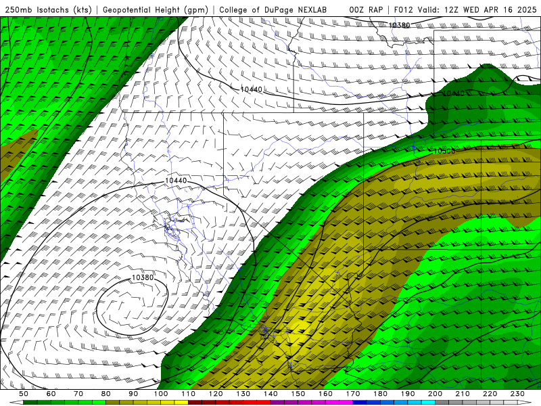This screenshot has width=541, height=406.
Task: Click the dark blue swatch right of the 170 mark
Action: [x=360, y=403]
